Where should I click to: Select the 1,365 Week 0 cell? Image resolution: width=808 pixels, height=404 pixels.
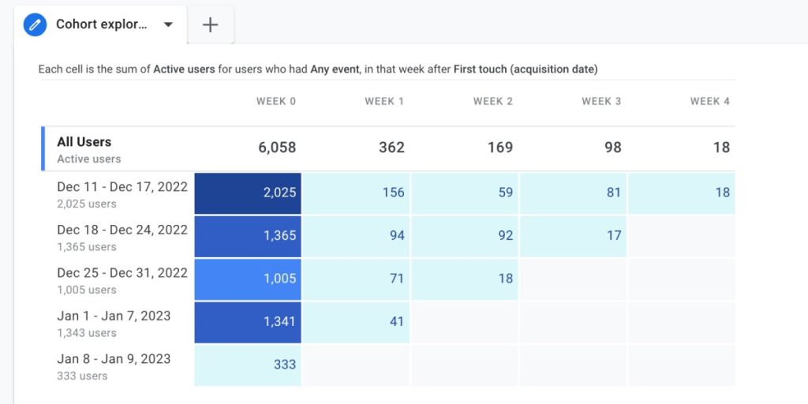click(x=248, y=235)
